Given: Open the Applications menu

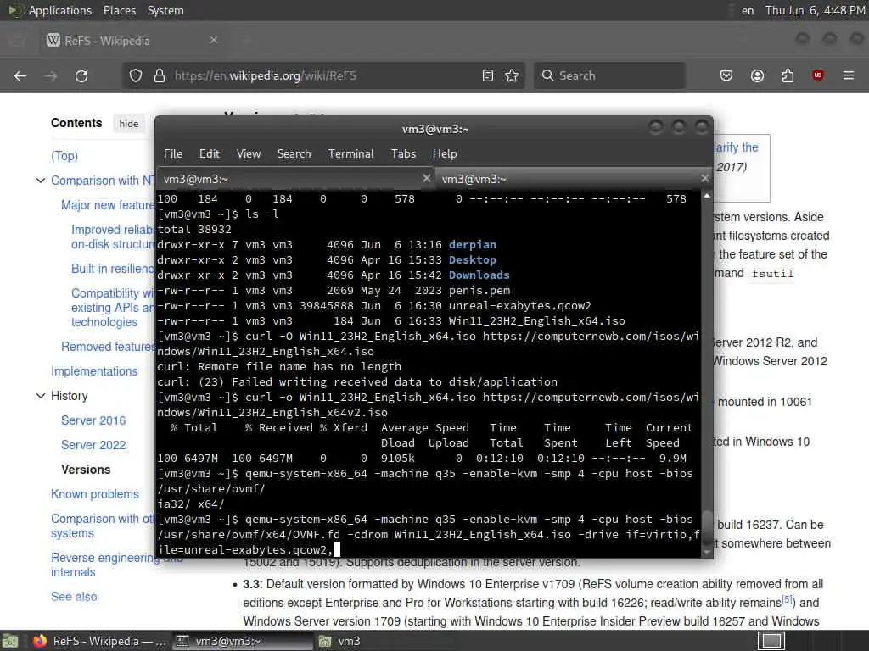Looking at the screenshot, I should coord(60,10).
